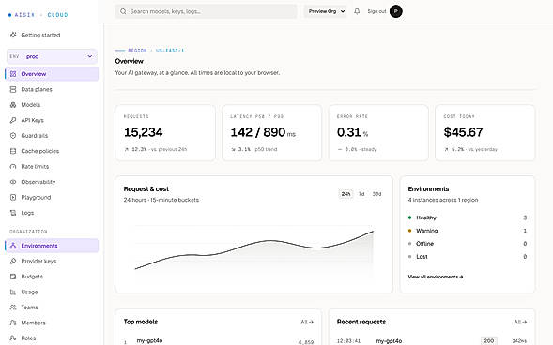Click the Offline environments row
This screenshot has height=345, width=553.
pos(468,244)
